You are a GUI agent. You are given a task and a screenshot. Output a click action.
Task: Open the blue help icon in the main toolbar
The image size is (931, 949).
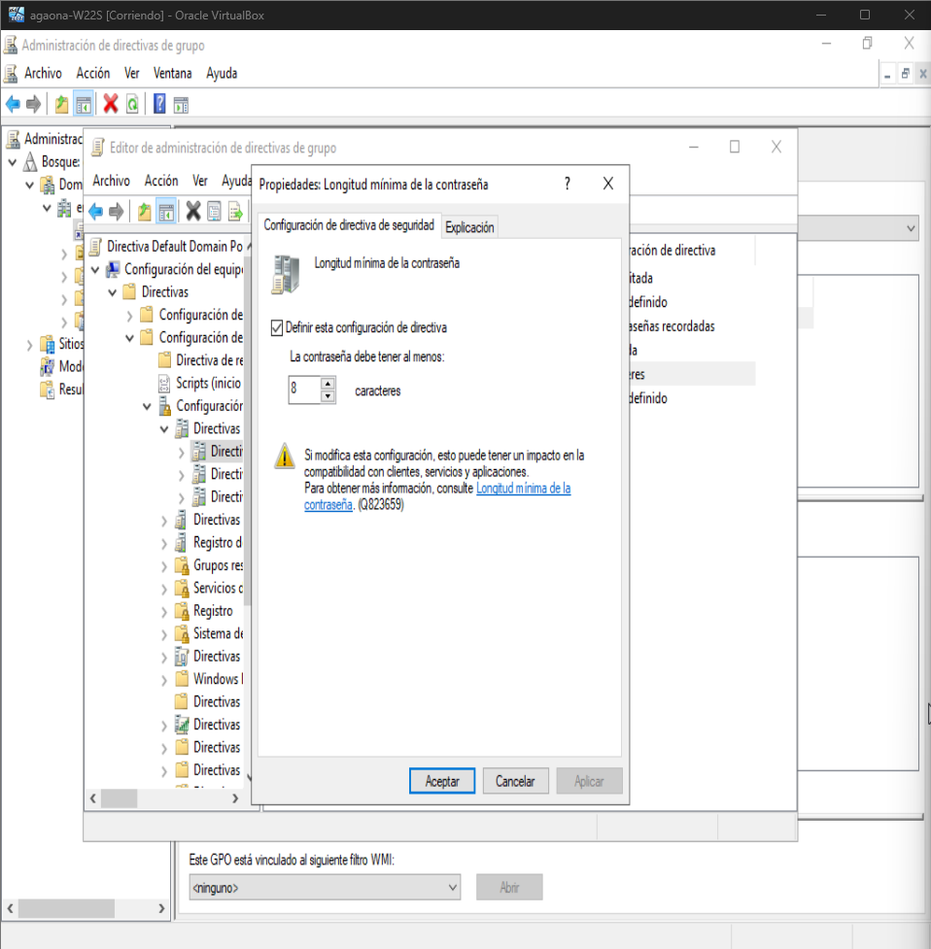(158, 104)
